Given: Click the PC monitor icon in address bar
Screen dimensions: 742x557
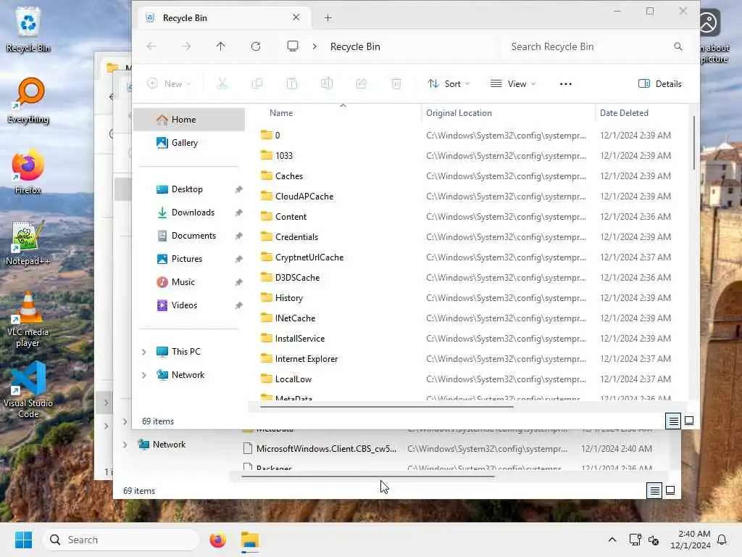Looking at the screenshot, I should pyautogui.click(x=293, y=46).
